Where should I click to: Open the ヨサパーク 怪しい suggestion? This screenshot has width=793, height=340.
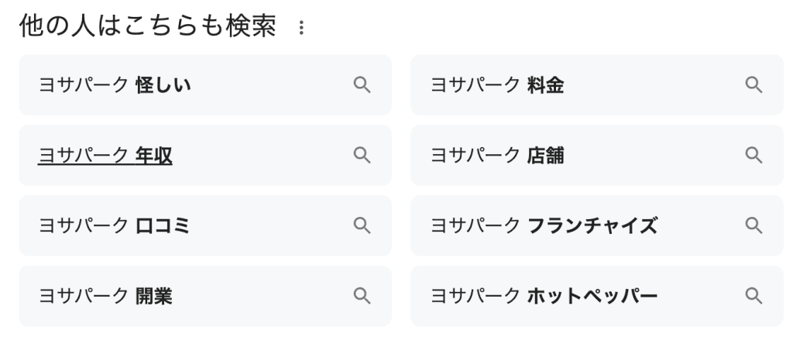pos(116,85)
